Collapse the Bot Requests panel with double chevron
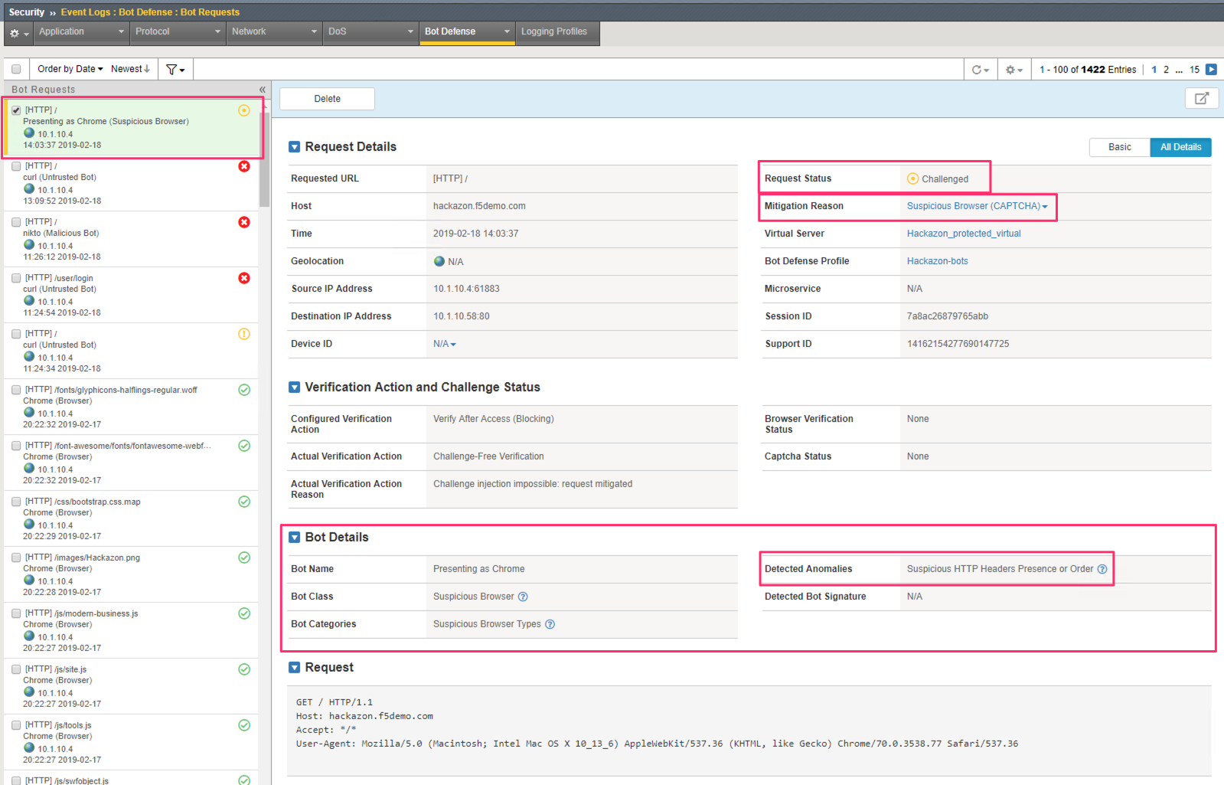This screenshot has width=1224, height=785. tap(263, 90)
